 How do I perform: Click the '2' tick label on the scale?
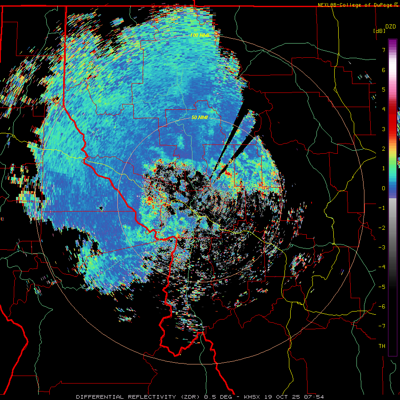point(384,149)
